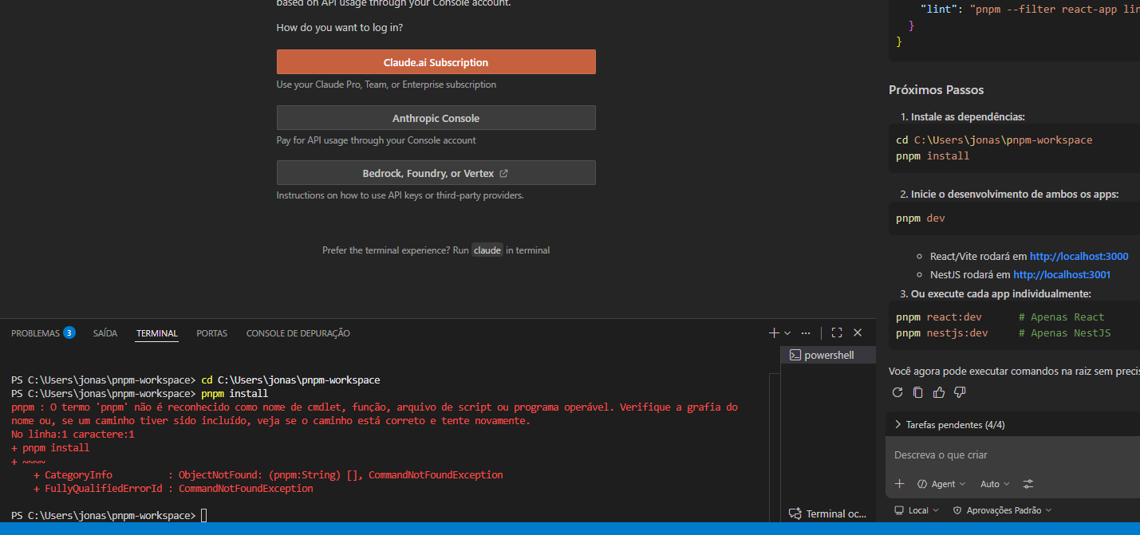Open the Auto model picker dropdown

pos(995,484)
